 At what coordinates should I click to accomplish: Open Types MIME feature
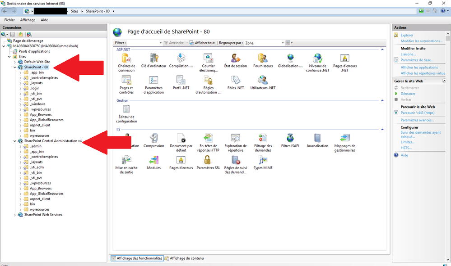263,163
